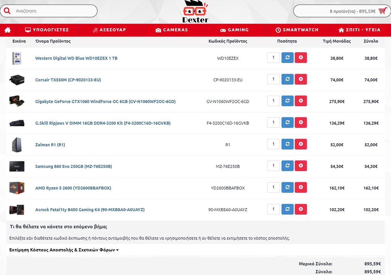Remove AMD Ryzen 5 2600 from cart
Image resolution: width=391 pixels, height=275 pixels.
pos(301,187)
